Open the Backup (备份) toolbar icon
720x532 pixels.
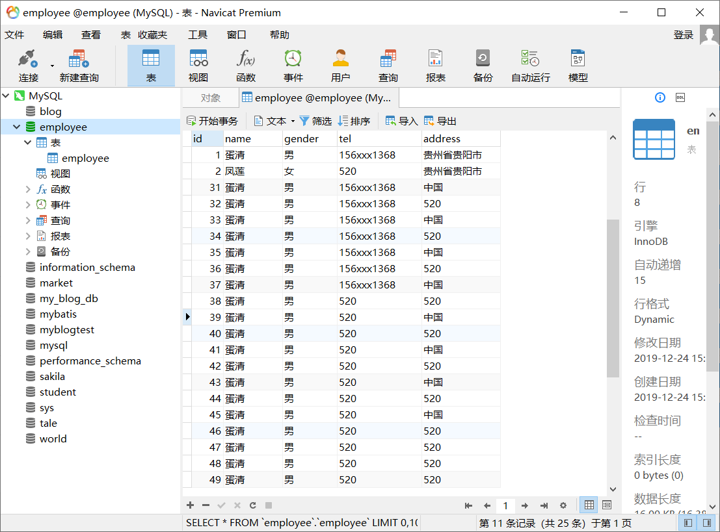(x=483, y=66)
